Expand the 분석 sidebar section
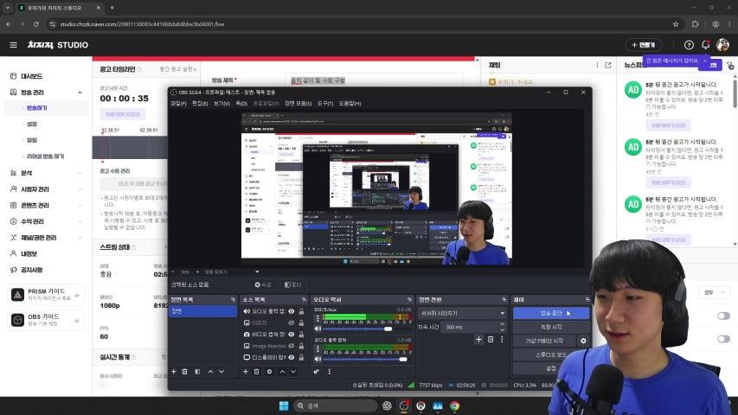 point(80,173)
